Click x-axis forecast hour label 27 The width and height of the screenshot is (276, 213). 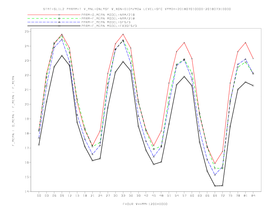click(x=108, y=196)
